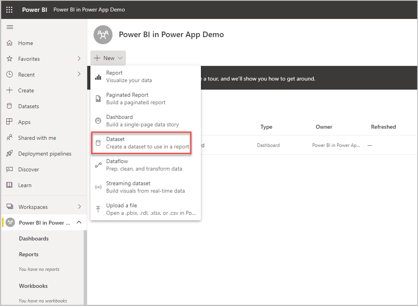Expand the Workspaces chevron
This screenshot has width=418, height=306.
(x=79, y=207)
